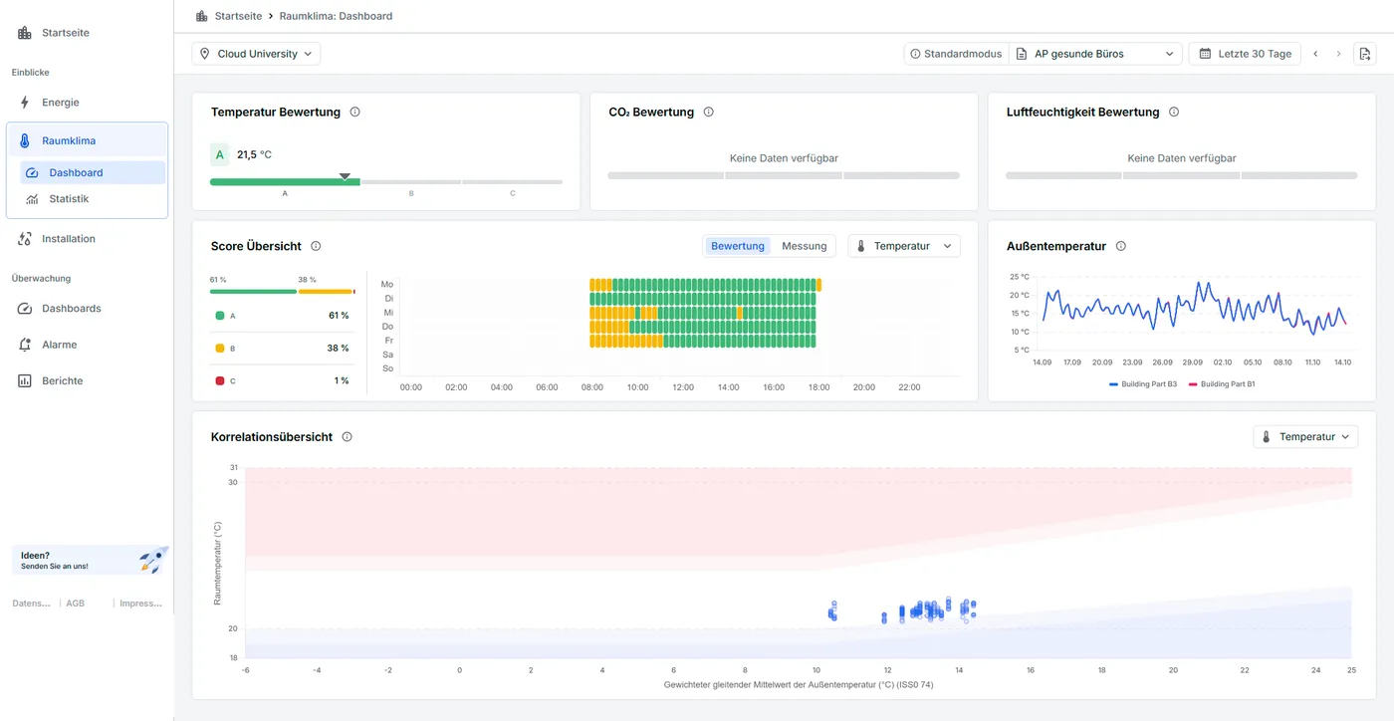Click the Mo row in the score heatmap
The height and width of the screenshot is (721, 1394).
point(704,285)
